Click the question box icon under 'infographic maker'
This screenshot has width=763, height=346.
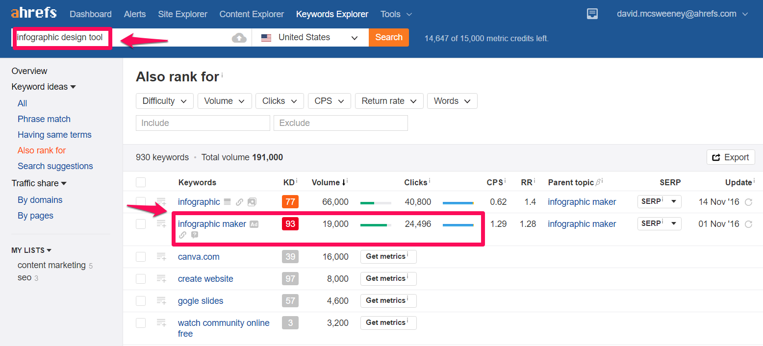tap(195, 235)
